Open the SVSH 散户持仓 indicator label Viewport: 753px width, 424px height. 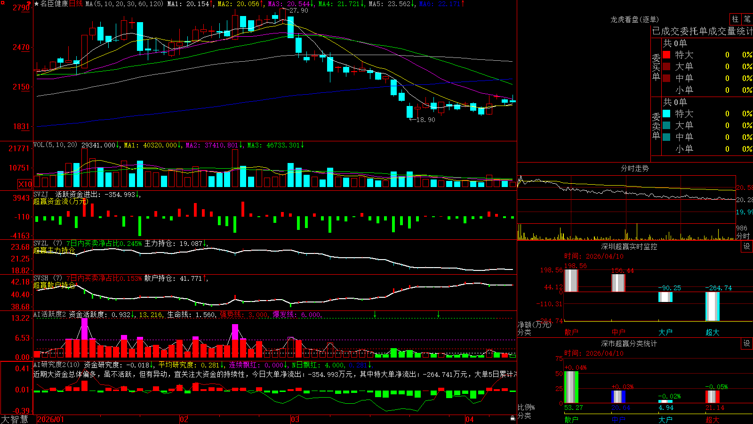[x=48, y=278]
